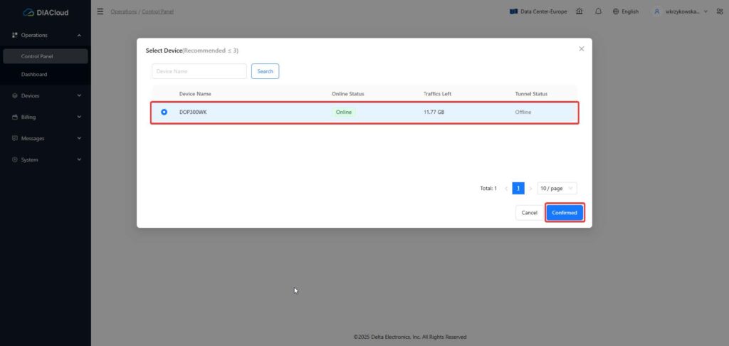The height and width of the screenshot is (346, 729).
Task: Click the settings sliders icon at top right
Action: (x=718, y=11)
